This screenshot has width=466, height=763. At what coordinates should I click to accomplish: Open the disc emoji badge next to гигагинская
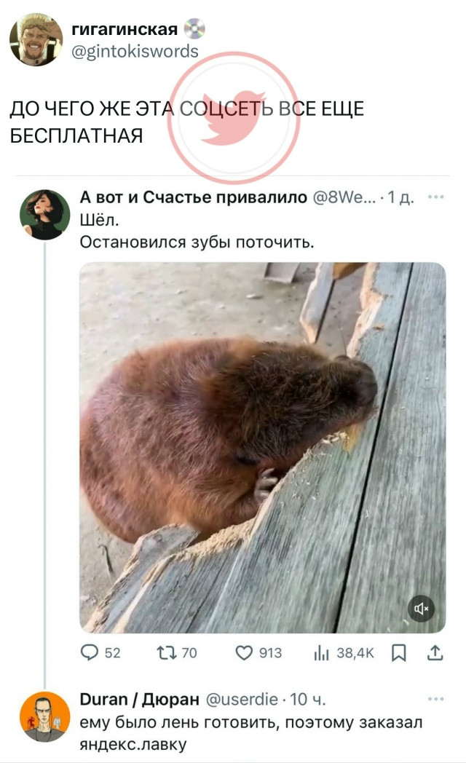click(194, 29)
